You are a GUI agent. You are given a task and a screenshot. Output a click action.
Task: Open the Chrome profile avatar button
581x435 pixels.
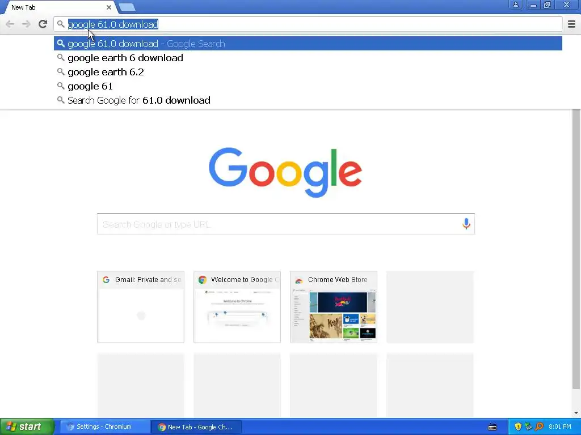coord(515,5)
